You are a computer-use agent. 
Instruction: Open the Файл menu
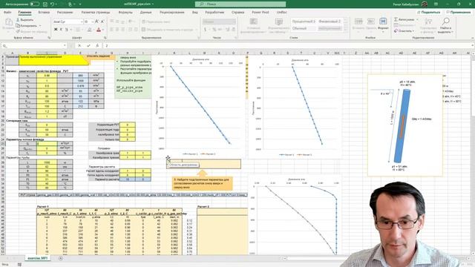tap(7, 13)
